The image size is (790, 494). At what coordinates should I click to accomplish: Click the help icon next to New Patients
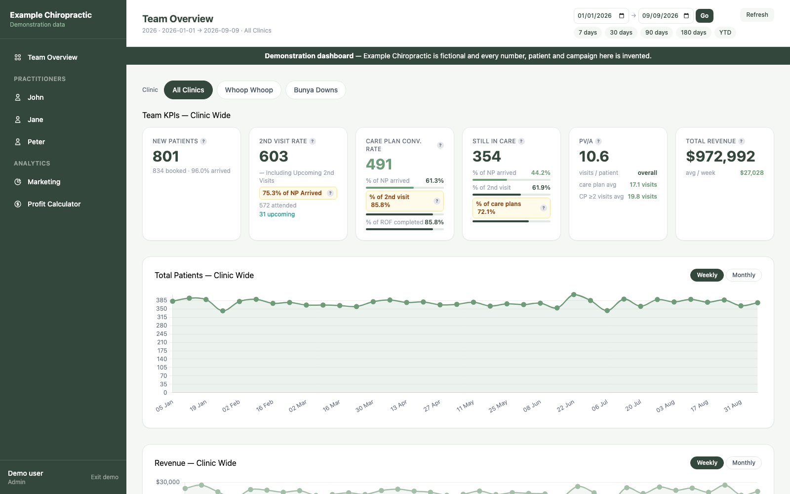click(x=203, y=141)
